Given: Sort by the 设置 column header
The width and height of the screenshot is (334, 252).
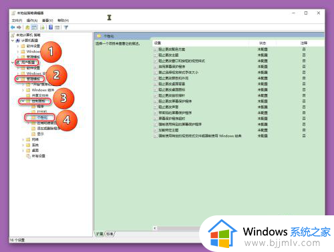Looking at the screenshot, I should point(158,43).
